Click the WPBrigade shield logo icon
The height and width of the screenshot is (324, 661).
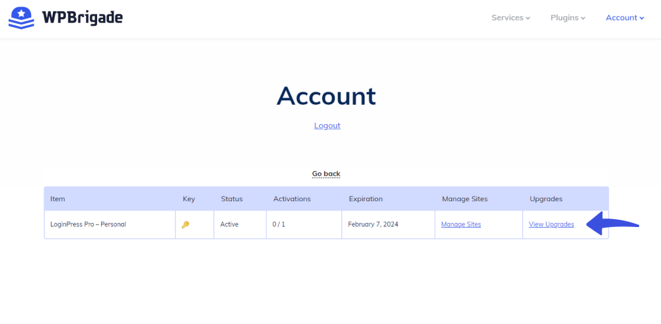tap(22, 18)
